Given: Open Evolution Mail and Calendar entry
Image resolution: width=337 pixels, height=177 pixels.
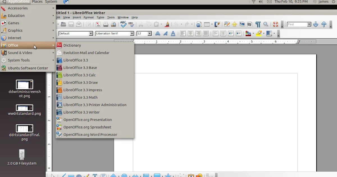Looking at the screenshot, I should (x=95, y=53).
